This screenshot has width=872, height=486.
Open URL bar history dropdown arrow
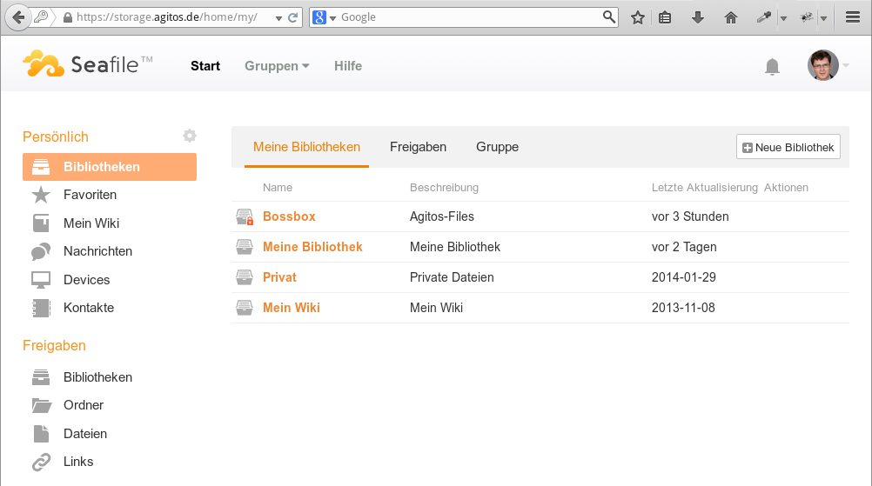[x=278, y=17]
